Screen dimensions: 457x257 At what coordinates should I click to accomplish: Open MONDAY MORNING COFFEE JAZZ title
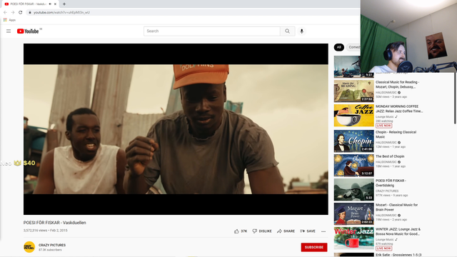coord(399,109)
